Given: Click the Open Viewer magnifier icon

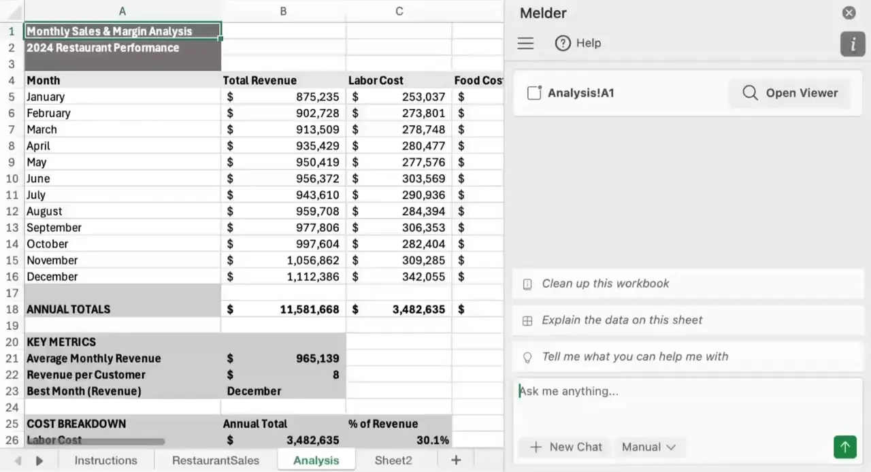Looking at the screenshot, I should pyautogui.click(x=750, y=93).
